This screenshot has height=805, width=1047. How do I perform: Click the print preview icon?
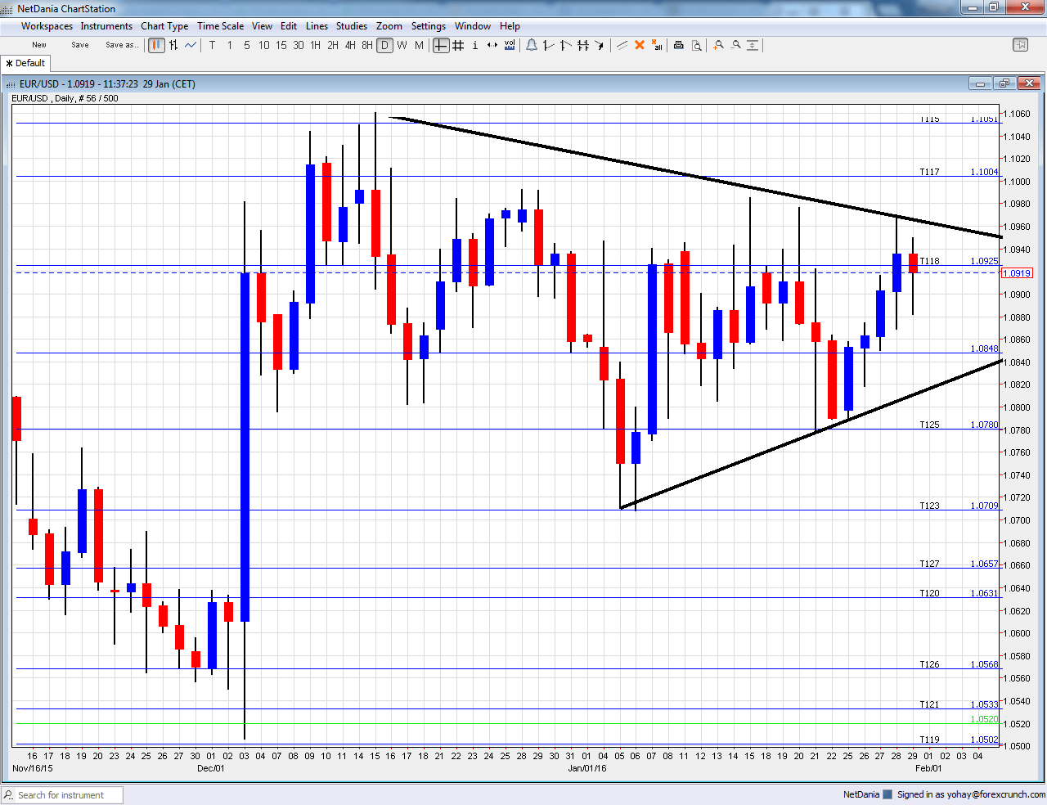[696, 45]
